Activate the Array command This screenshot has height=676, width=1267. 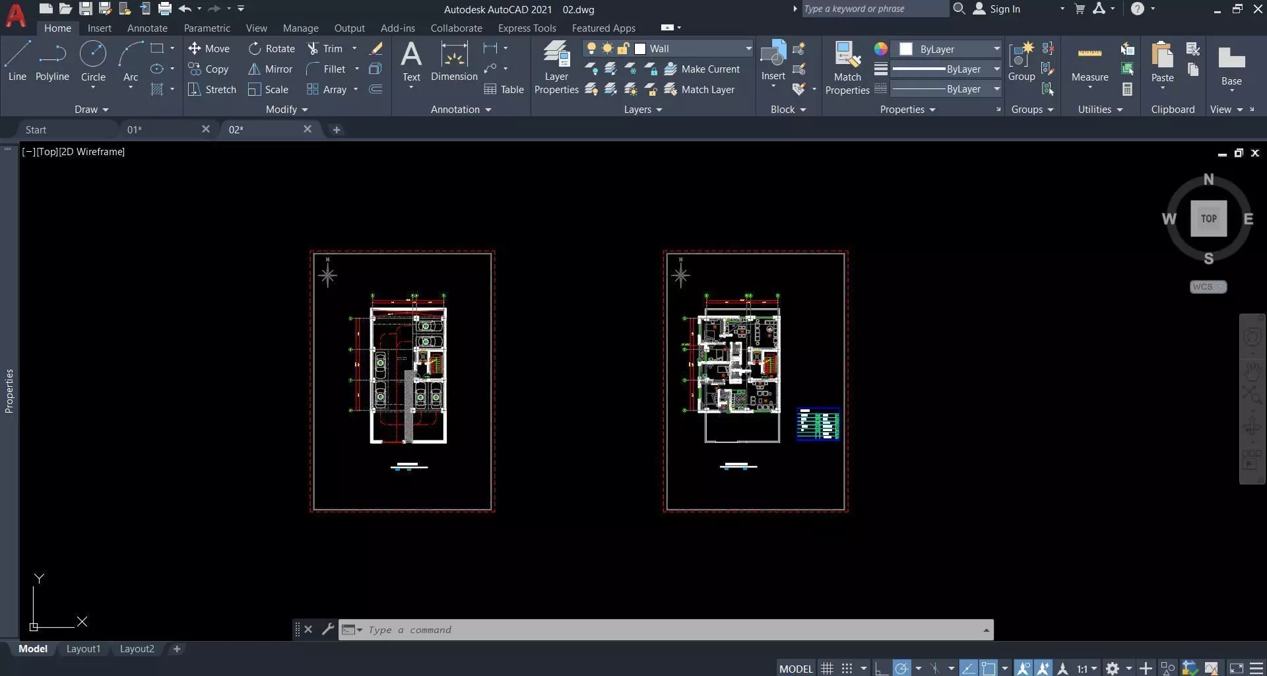coord(327,89)
